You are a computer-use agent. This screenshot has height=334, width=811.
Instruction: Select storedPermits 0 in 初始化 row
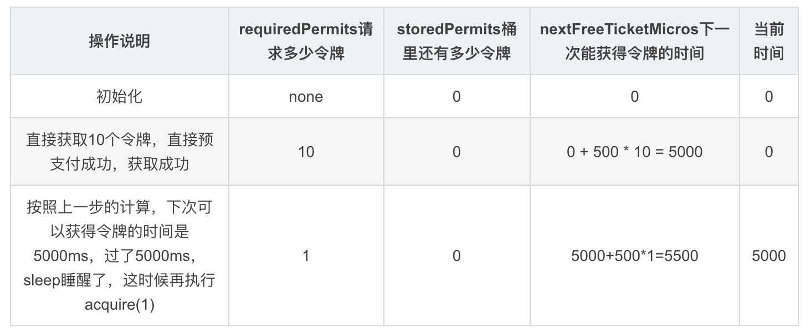point(456,96)
